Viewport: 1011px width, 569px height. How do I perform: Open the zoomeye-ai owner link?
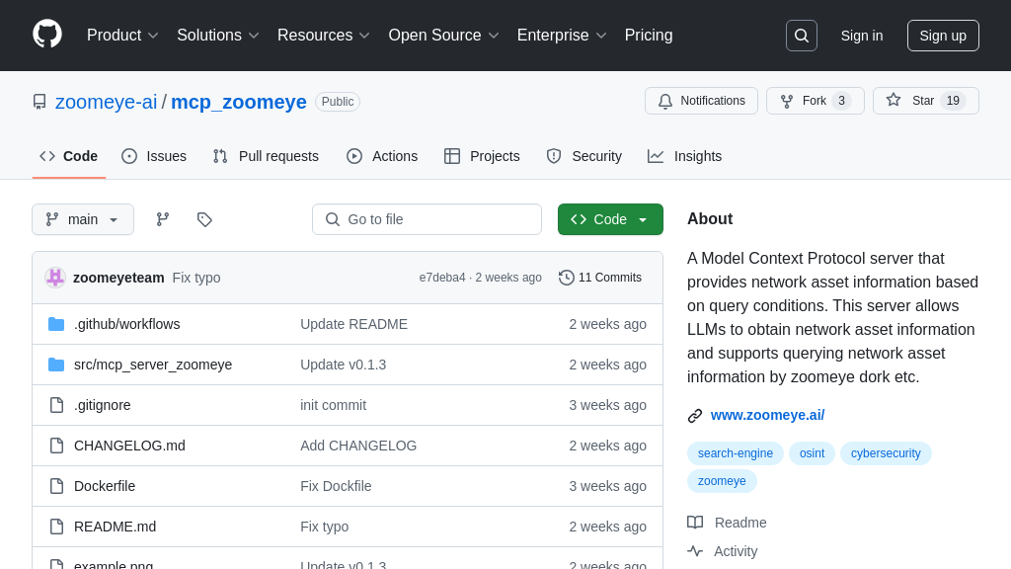(107, 102)
